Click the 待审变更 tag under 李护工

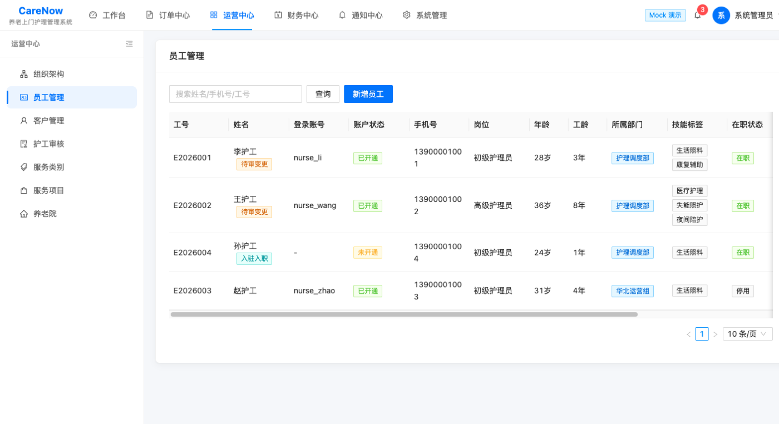254,164
